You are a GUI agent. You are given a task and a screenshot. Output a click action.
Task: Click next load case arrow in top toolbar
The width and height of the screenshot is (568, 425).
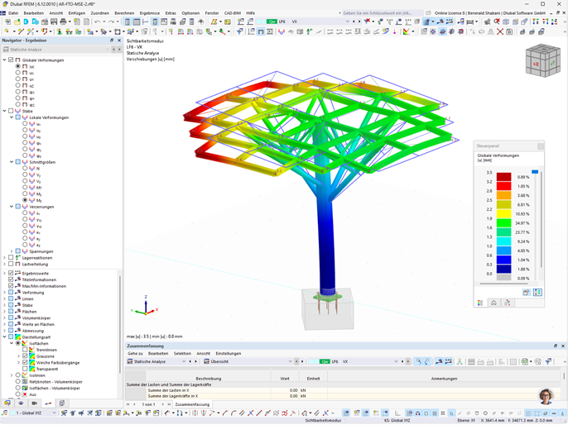point(359,21)
